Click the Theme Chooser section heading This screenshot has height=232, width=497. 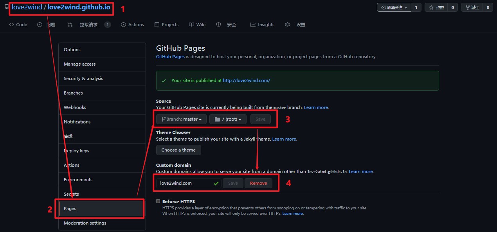(x=173, y=132)
